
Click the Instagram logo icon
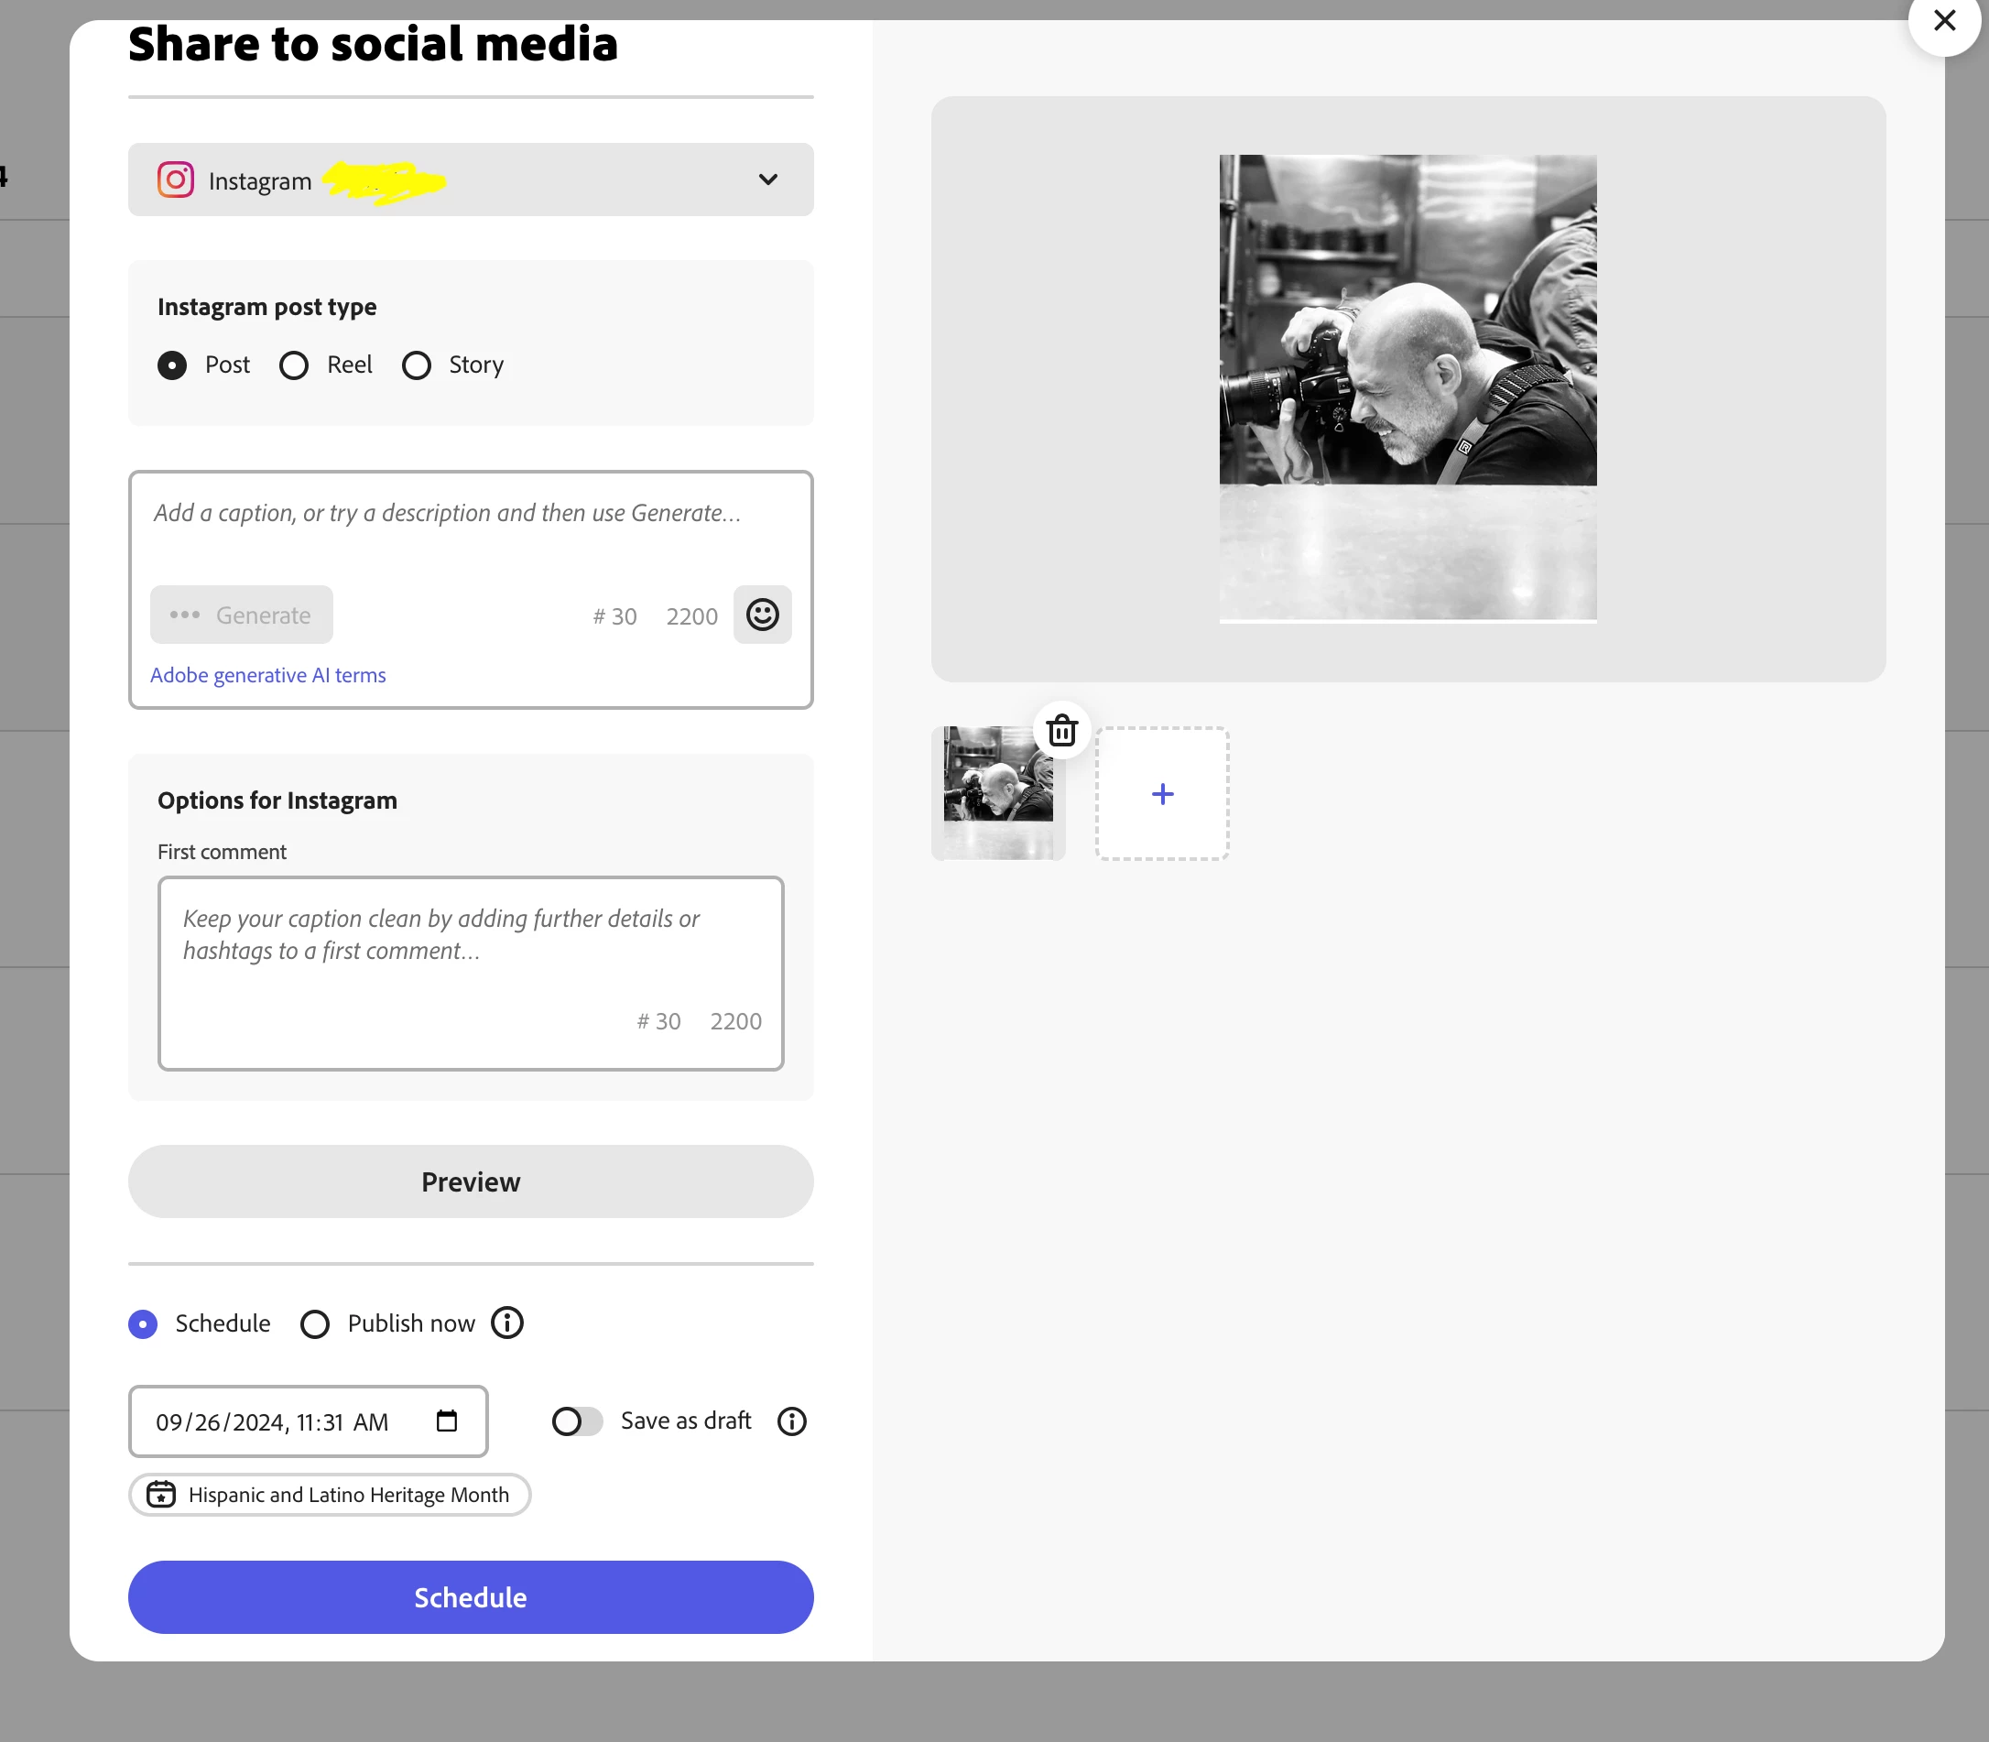pyautogui.click(x=176, y=180)
